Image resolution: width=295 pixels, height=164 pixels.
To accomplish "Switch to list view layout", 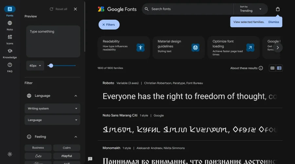I will click(x=279, y=68).
